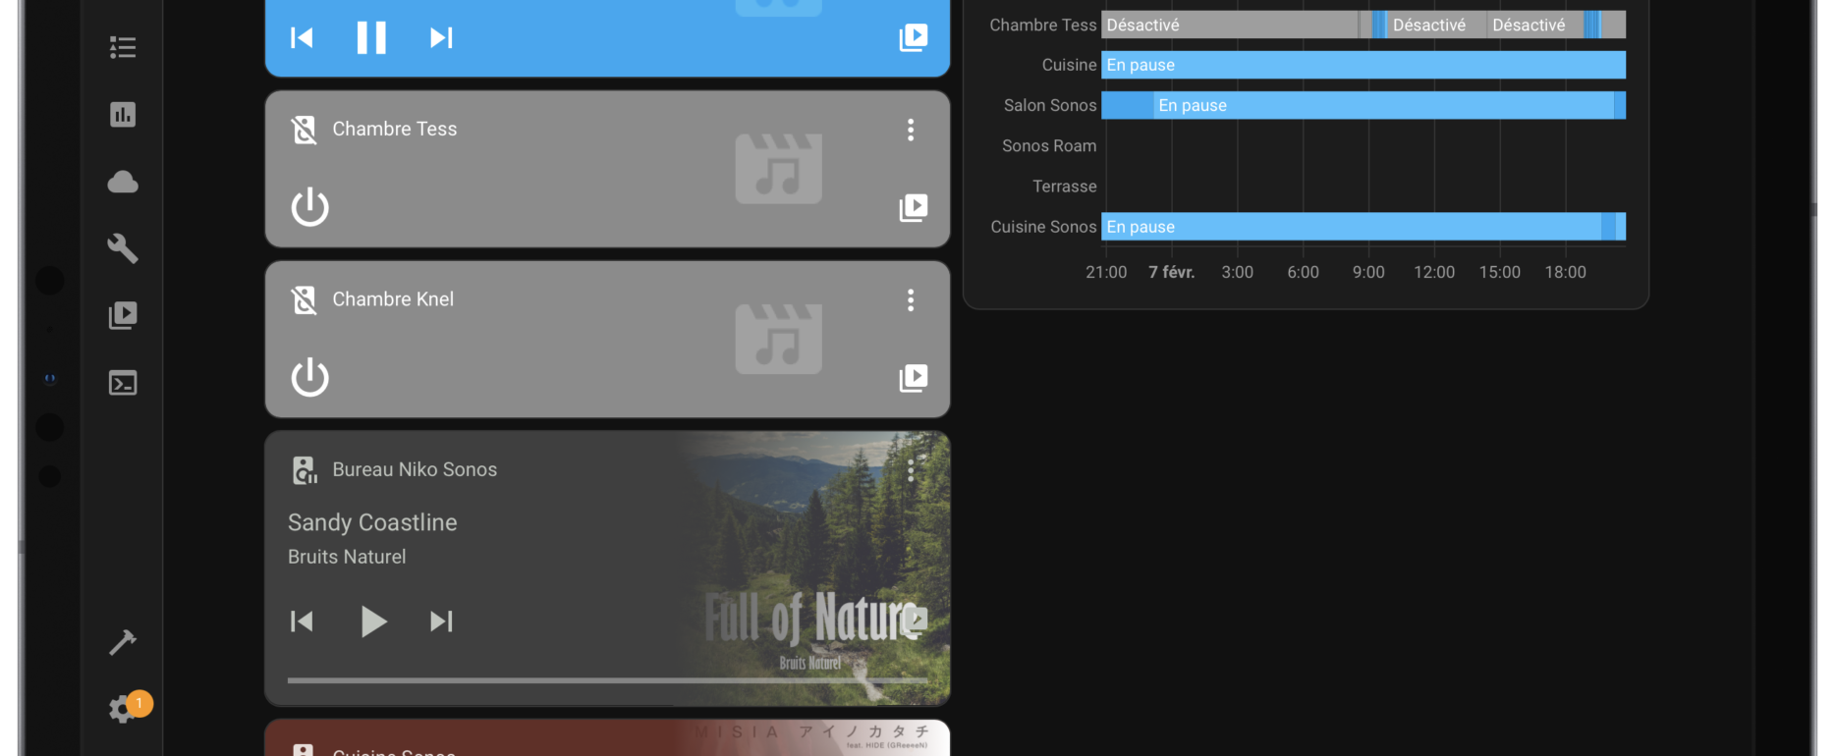Browse media from the blue player card
The height and width of the screenshot is (756, 1837).
pos(914,37)
